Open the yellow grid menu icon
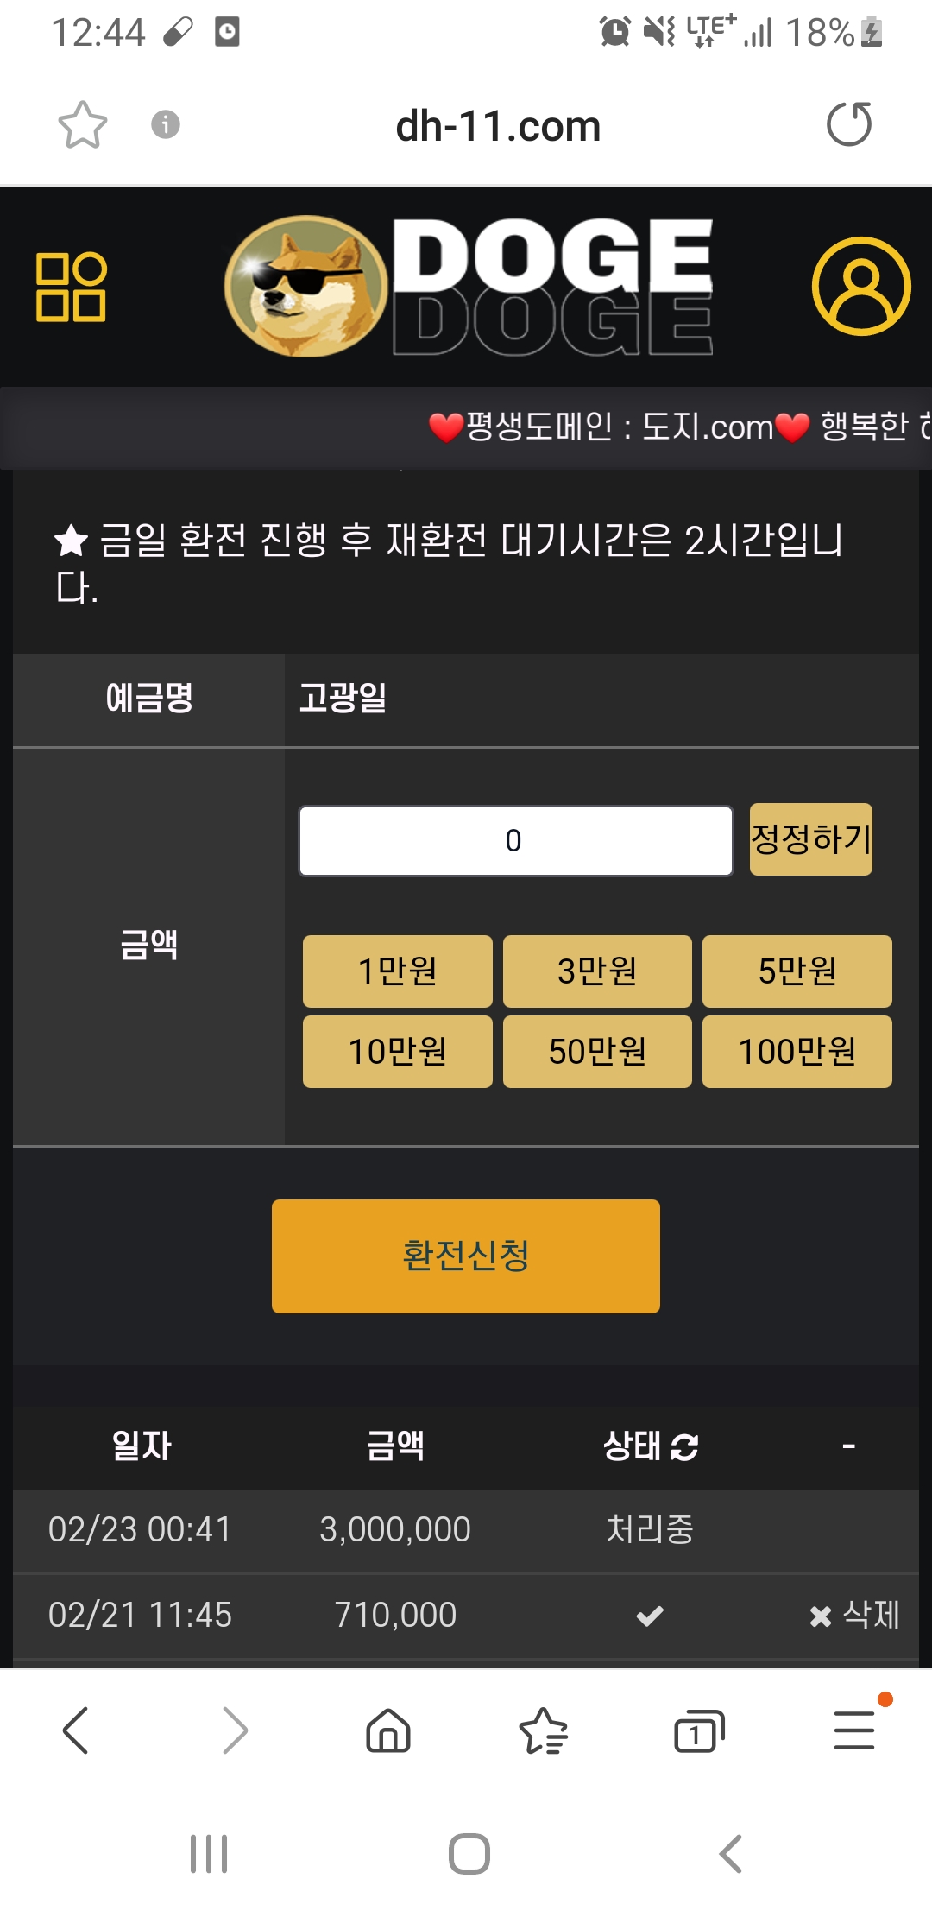This screenshot has width=932, height=1917. (71, 287)
